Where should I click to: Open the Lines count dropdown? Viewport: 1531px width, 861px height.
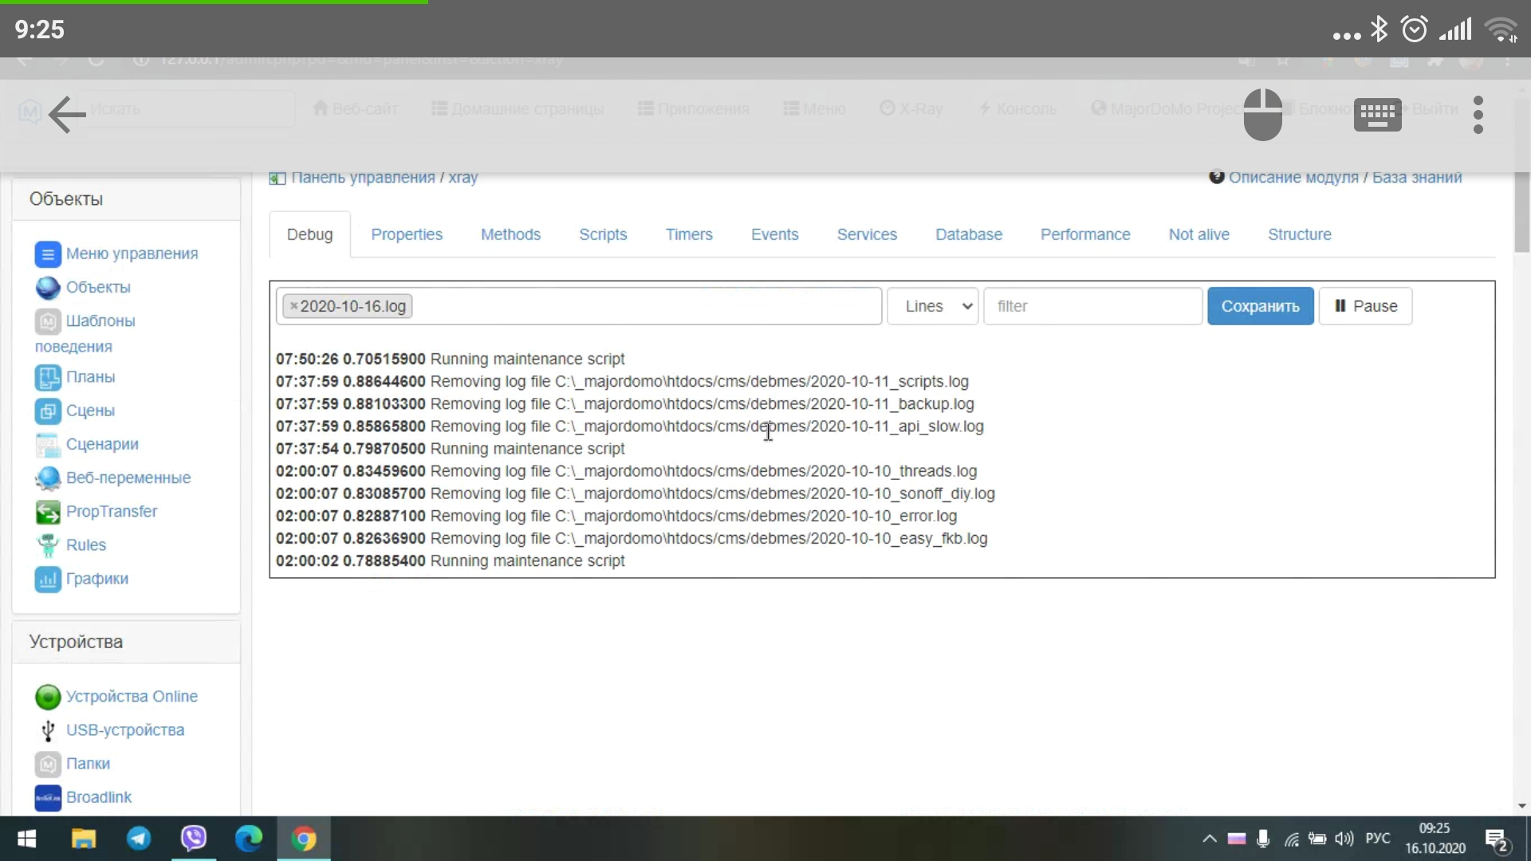(932, 306)
